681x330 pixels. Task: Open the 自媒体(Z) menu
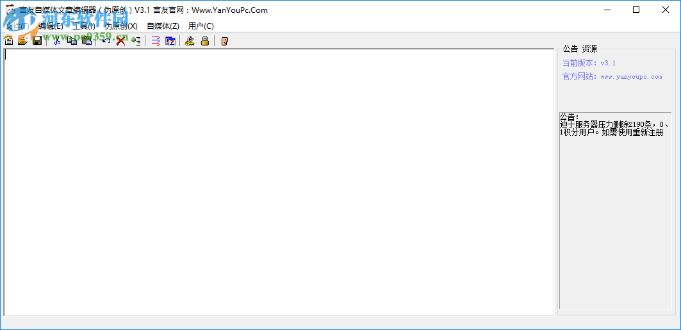click(163, 26)
